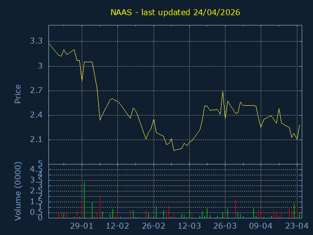Click the tallest red volume bar

point(100,207)
